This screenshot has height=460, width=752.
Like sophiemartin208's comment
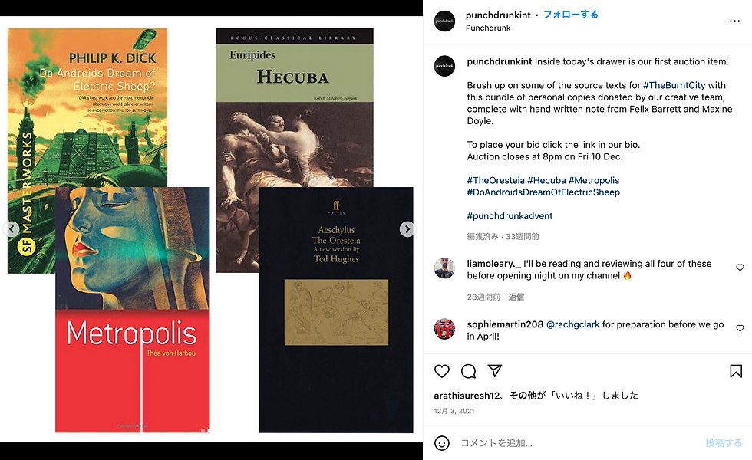(x=740, y=328)
